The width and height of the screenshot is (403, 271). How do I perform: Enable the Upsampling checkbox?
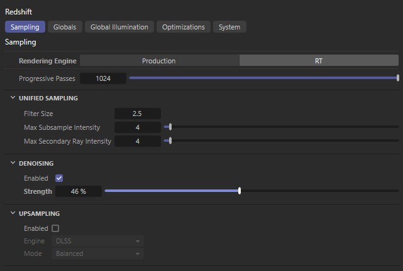55,228
